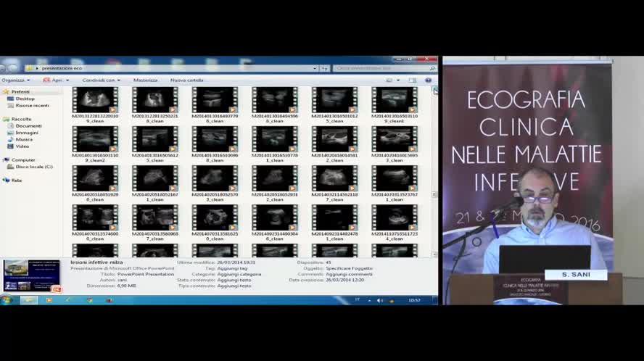Click file name lesioni infettive milza

click(96, 262)
